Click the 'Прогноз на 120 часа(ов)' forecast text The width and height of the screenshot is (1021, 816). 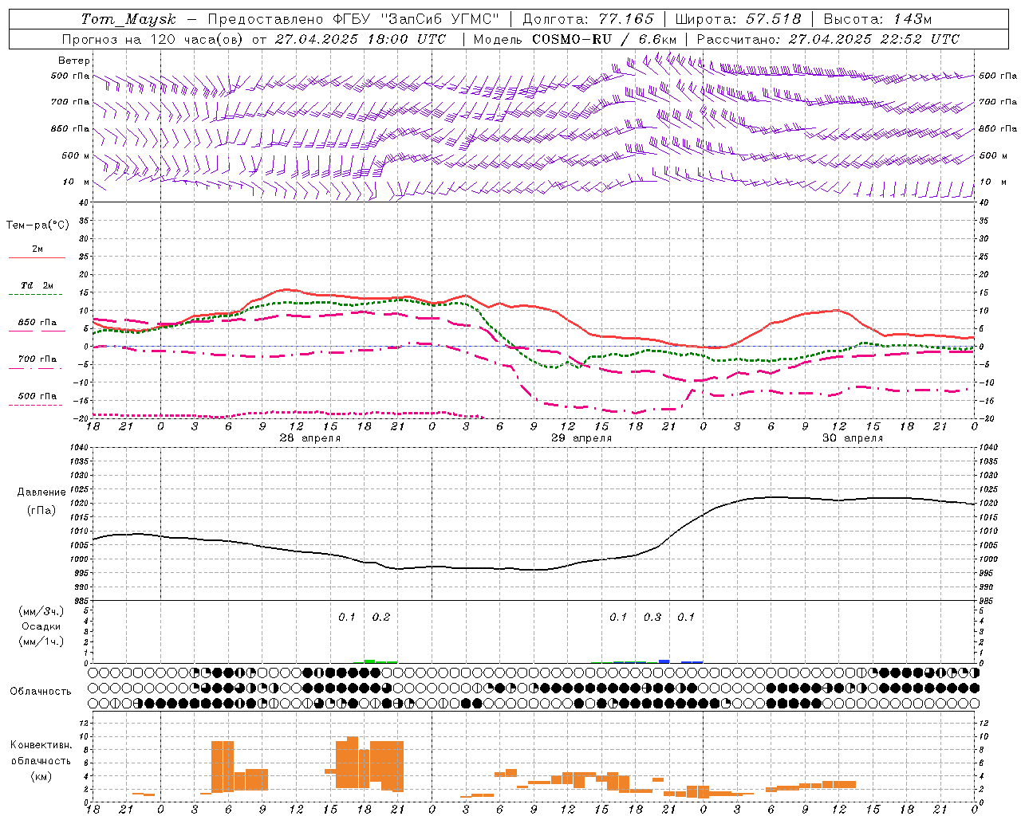pos(153,39)
